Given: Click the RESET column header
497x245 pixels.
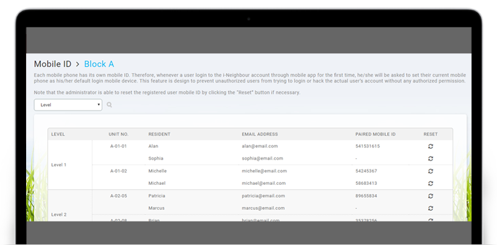Looking at the screenshot, I should point(431,134).
